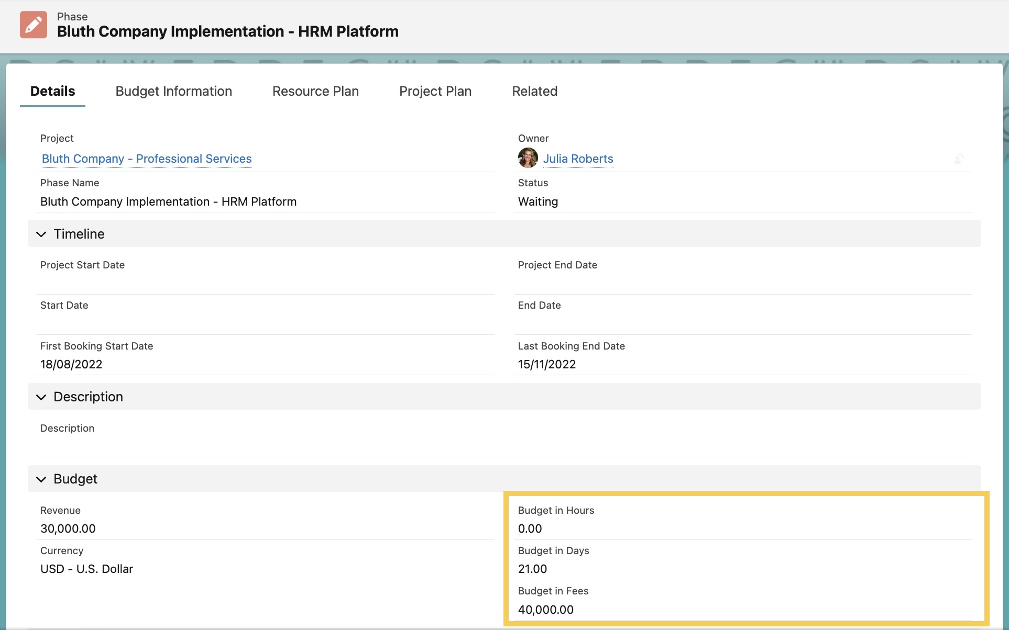1009x630 pixels.
Task: Collapse the Description section
Action: pyautogui.click(x=41, y=397)
